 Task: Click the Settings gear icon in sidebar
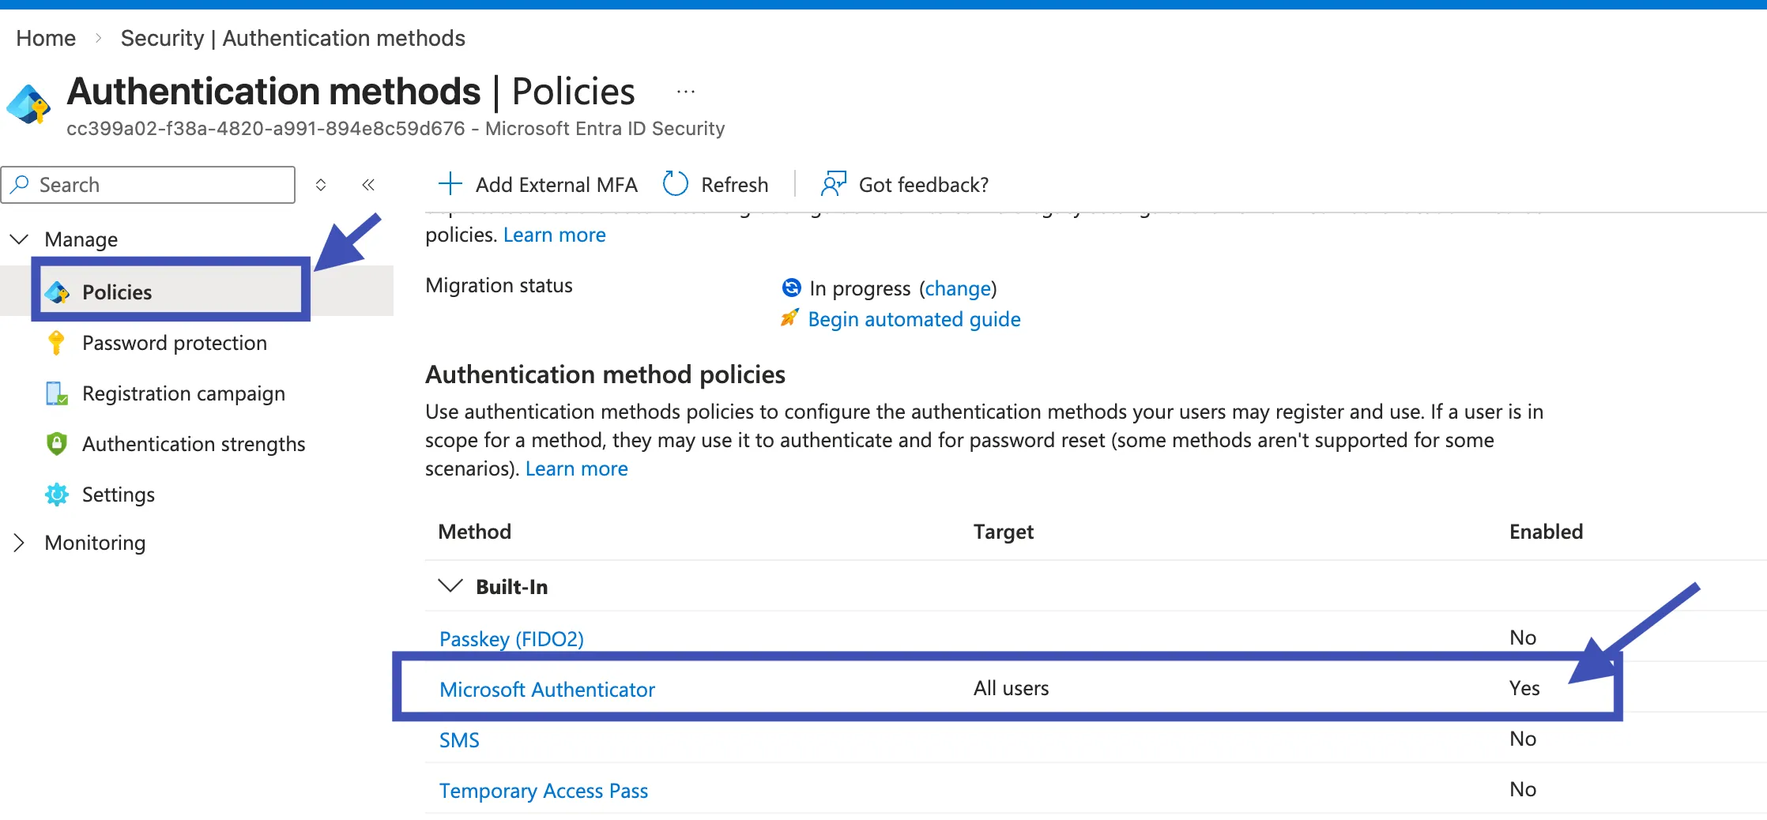56,495
